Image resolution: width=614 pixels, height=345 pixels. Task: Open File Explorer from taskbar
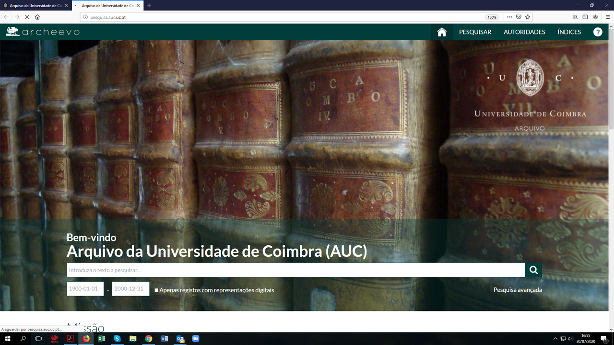pyautogui.click(x=133, y=339)
